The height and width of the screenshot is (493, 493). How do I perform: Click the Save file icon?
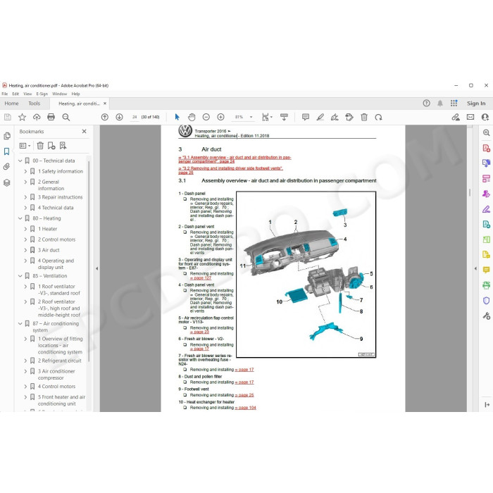tap(8, 118)
